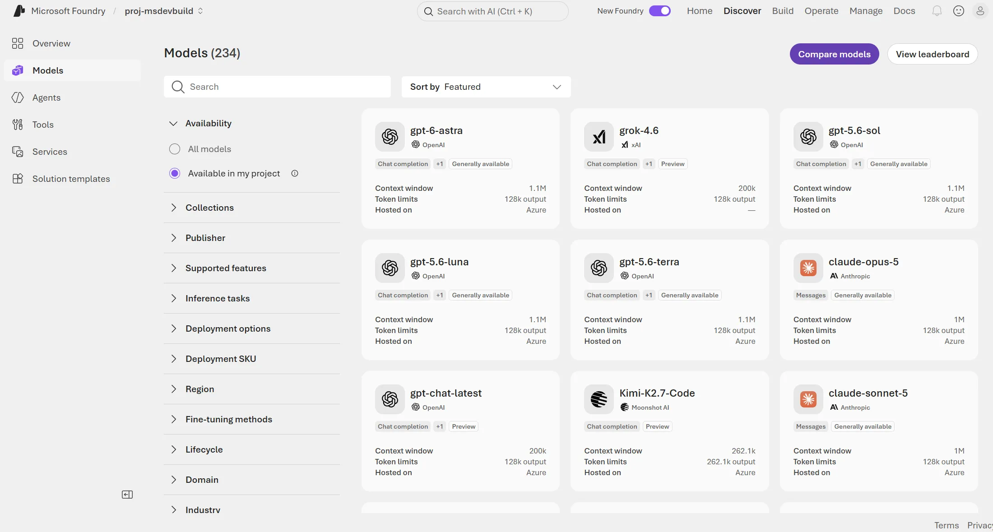Click the Models cube icon in sidebar
This screenshot has height=532, width=993.
(x=18, y=70)
